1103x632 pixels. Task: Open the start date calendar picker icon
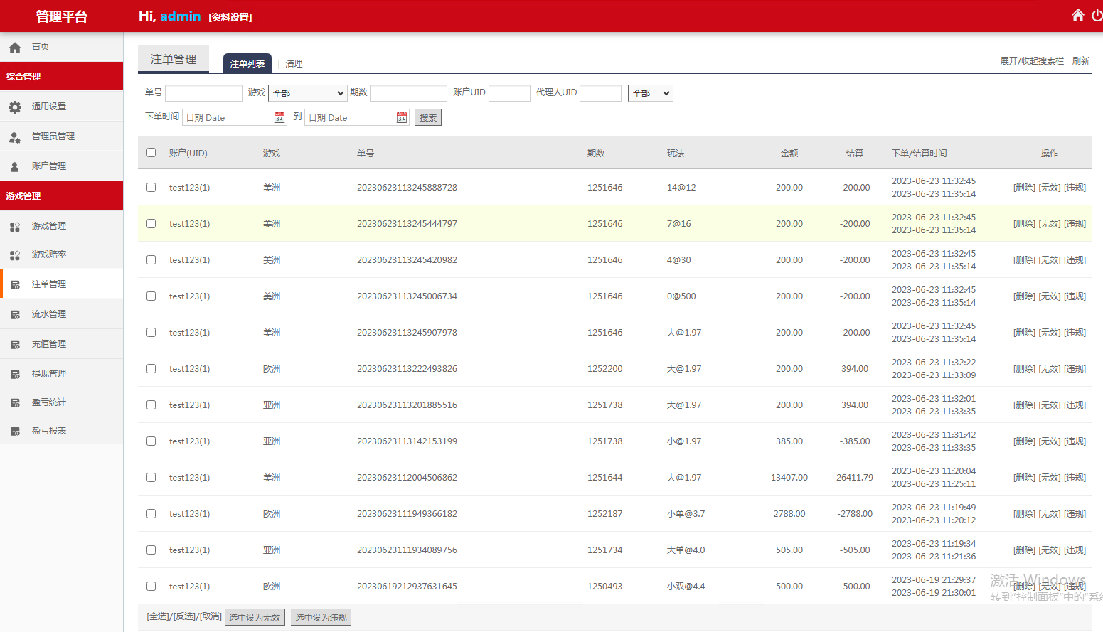[279, 118]
